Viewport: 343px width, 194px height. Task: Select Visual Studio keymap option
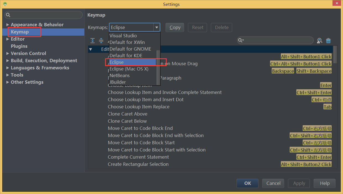coord(133,36)
